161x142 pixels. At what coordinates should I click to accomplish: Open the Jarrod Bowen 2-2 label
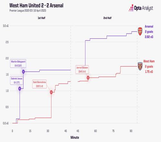[82, 69]
